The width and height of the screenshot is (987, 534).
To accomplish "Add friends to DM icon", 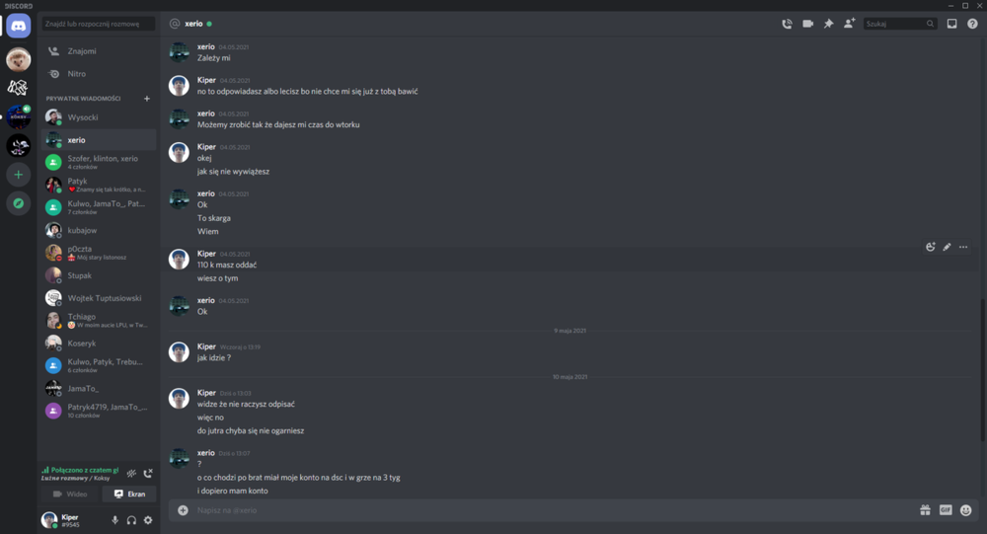I will point(849,24).
